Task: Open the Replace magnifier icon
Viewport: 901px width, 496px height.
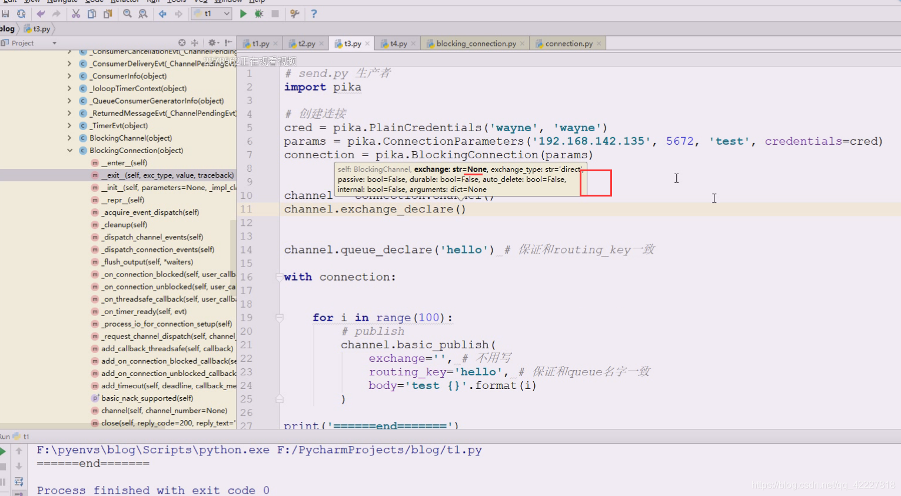Action: tap(143, 14)
